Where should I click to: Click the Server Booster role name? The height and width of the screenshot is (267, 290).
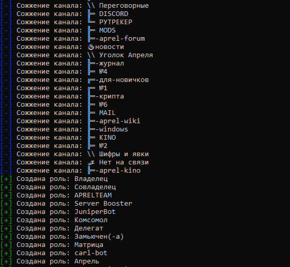pos(103,204)
